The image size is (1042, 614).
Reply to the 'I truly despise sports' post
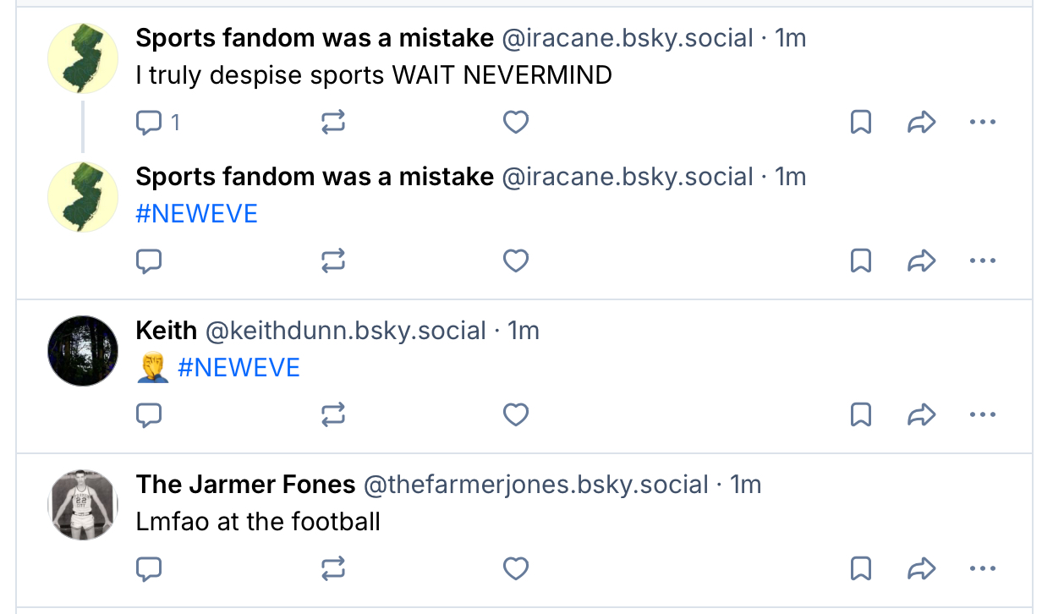pyautogui.click(x=150, y=123)
